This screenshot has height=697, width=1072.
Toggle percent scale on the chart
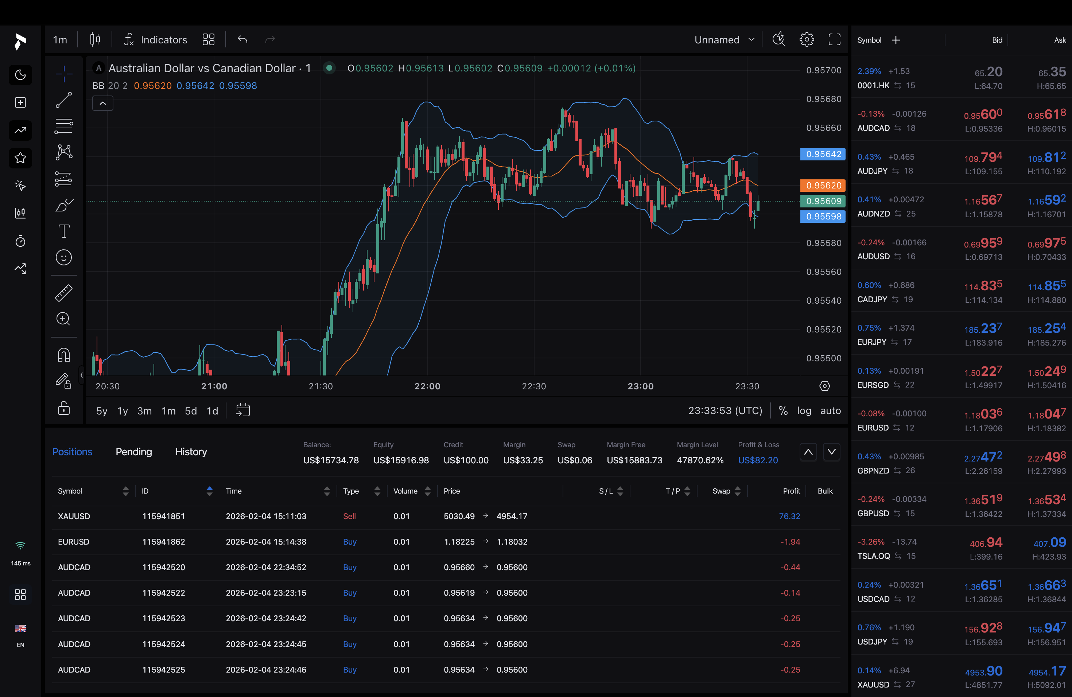783,410
